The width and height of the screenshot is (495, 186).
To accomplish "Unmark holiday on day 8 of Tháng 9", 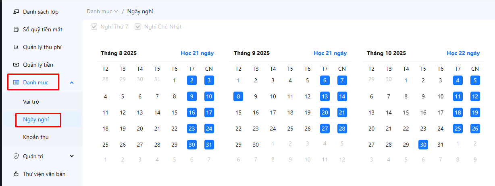I will [x=238, y=96].
